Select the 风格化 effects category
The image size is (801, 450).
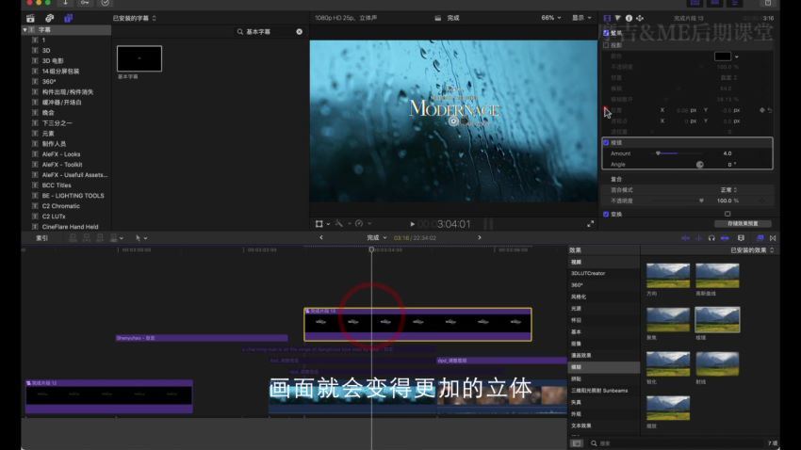pos(579,297)
